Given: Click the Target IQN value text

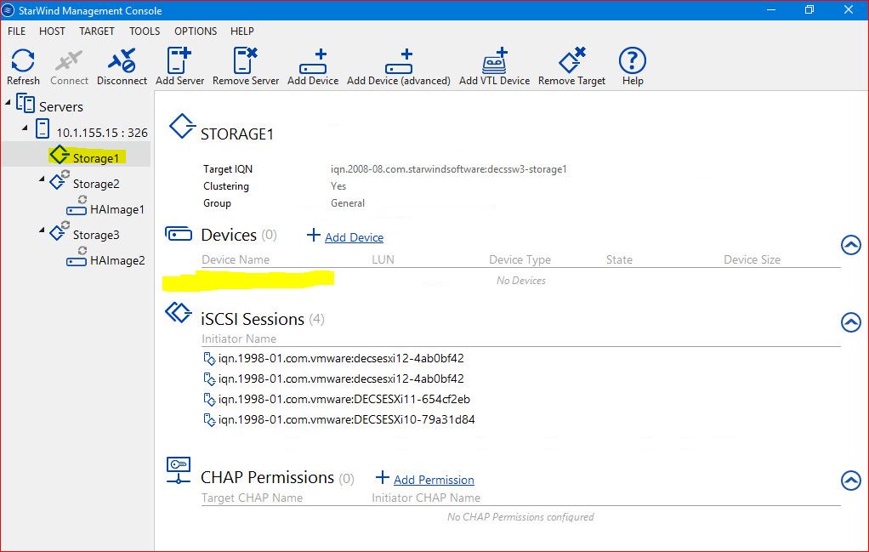Looking at the screenshot, I should 449,169.
